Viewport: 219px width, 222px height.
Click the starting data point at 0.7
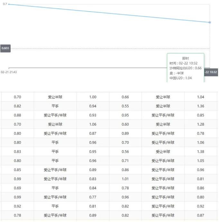9,4
